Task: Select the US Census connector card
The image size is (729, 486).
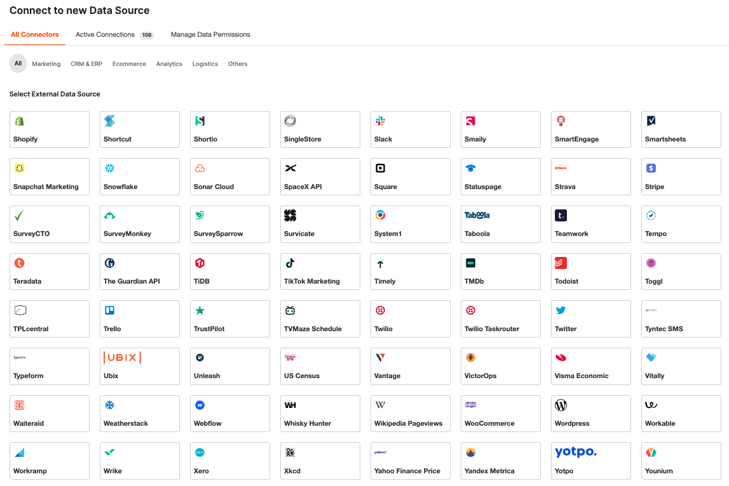Action: (x=320, y=366)
